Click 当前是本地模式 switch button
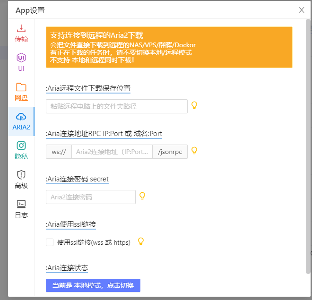This screenshot has width=312, height=300. (93, 285)
